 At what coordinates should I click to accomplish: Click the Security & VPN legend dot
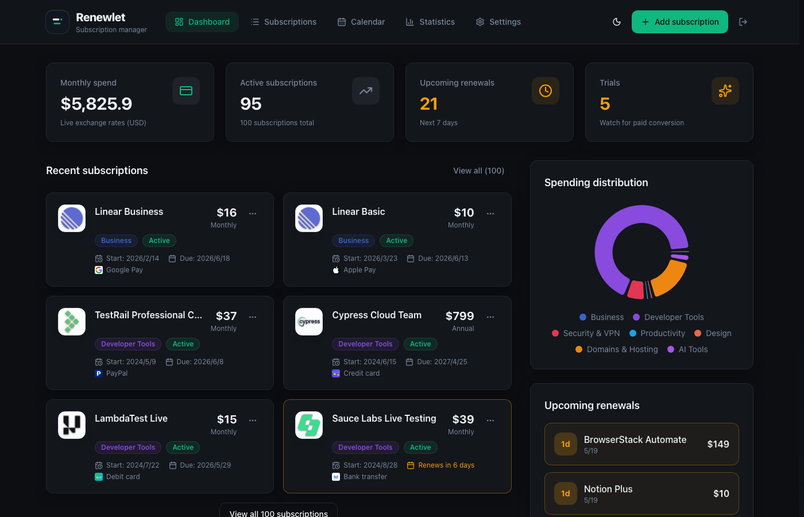(555, 333)
